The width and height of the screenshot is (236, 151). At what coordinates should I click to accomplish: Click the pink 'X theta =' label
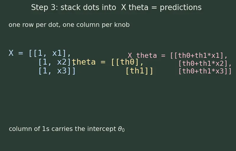pos(147,55)
